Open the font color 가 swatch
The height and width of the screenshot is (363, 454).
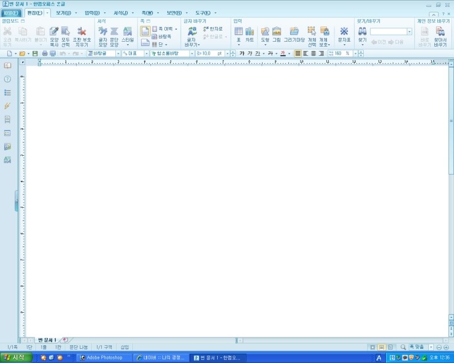[283, 53]
